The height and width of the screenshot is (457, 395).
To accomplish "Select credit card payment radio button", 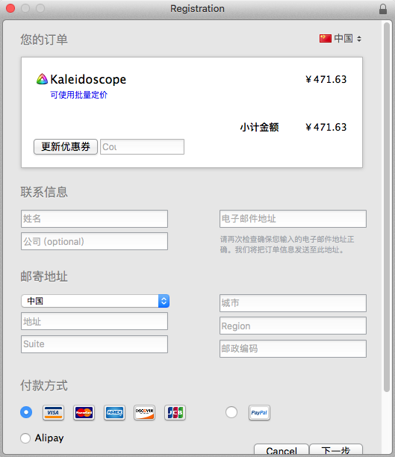I will point(26,412).
